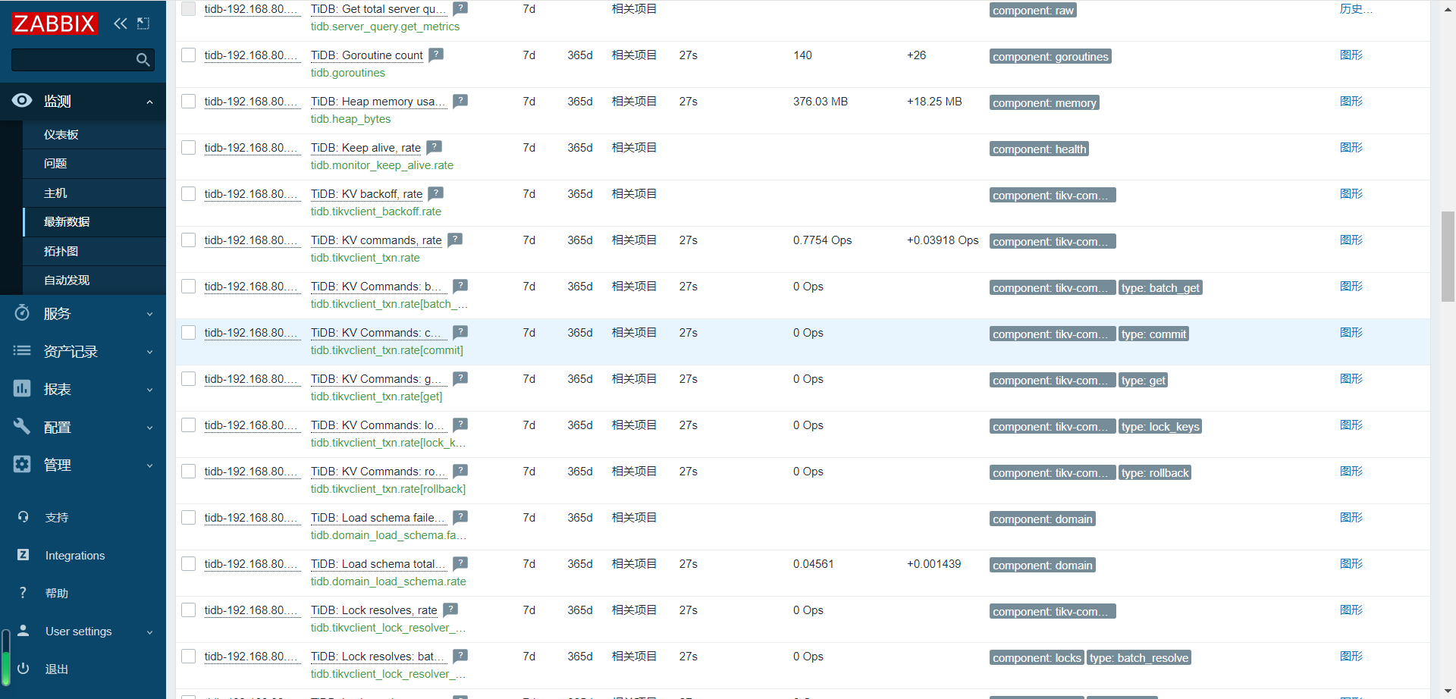Click the 支持 headset icon
Viewport: 1456px width, 699px height.
(x=23, y=517)
